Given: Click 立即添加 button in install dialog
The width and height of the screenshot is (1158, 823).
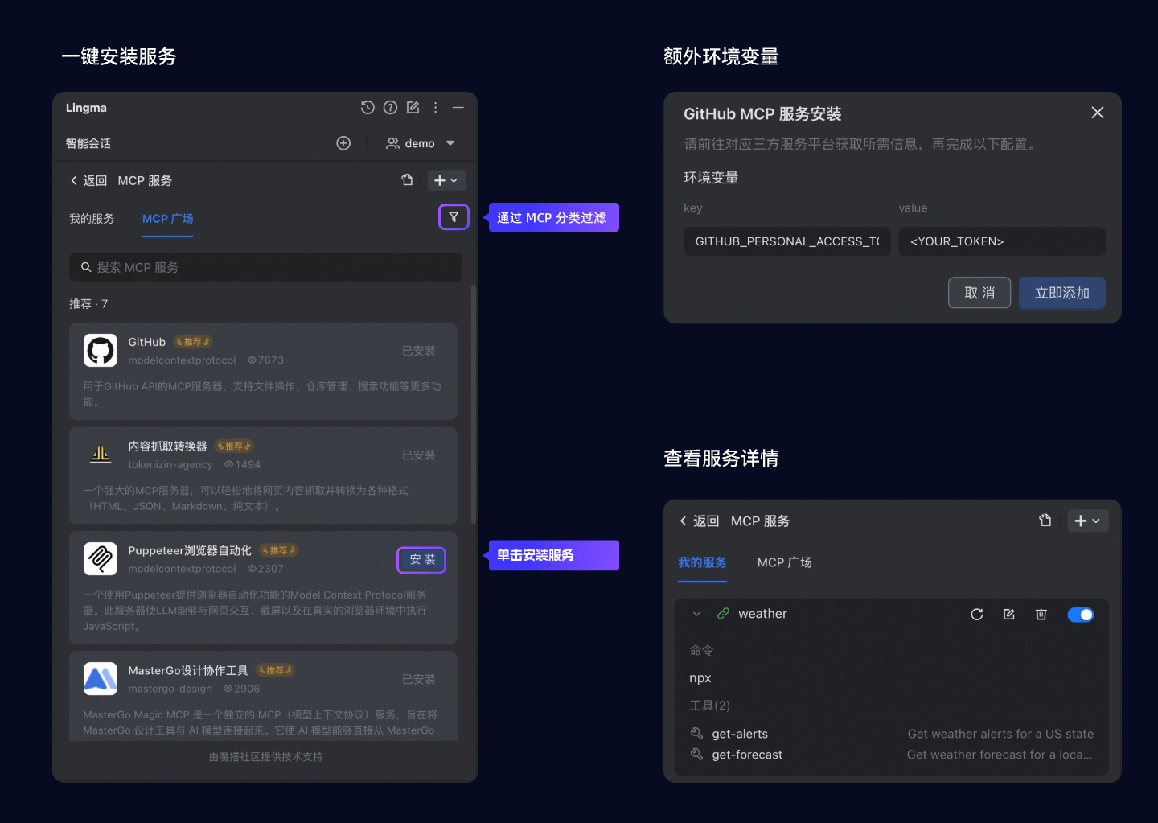Looking at the screenshot, I should coord(1061,293).
